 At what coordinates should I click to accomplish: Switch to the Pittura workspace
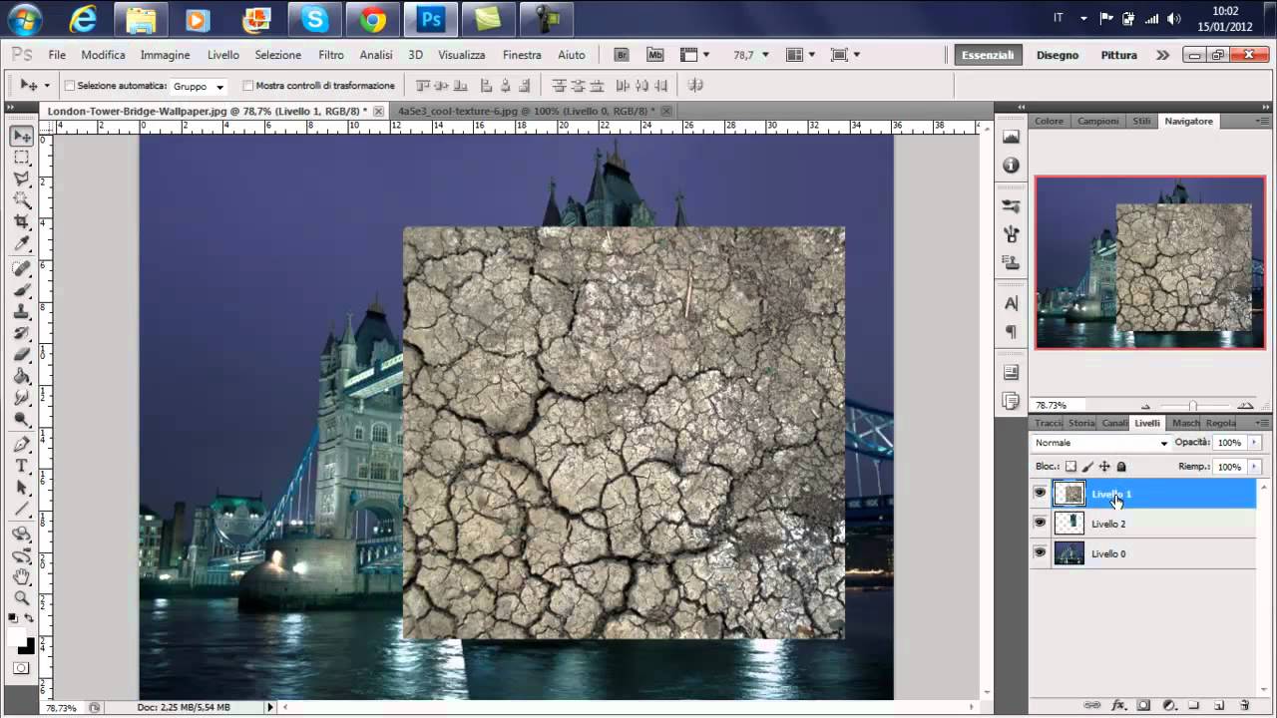tap(1119, 55)
